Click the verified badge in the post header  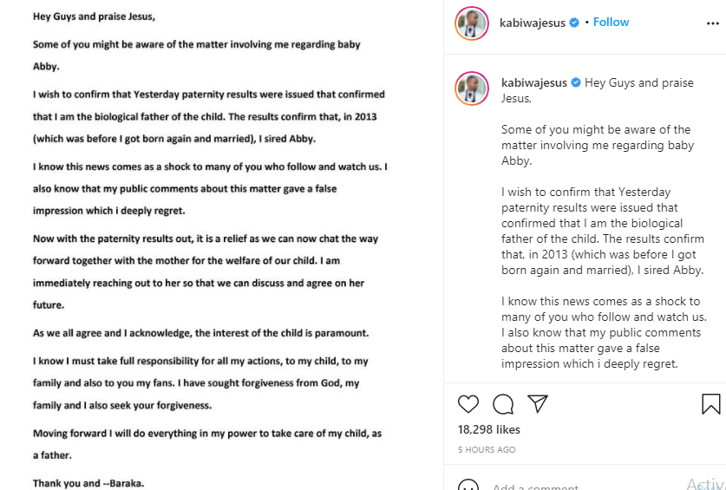coord(573,23)
